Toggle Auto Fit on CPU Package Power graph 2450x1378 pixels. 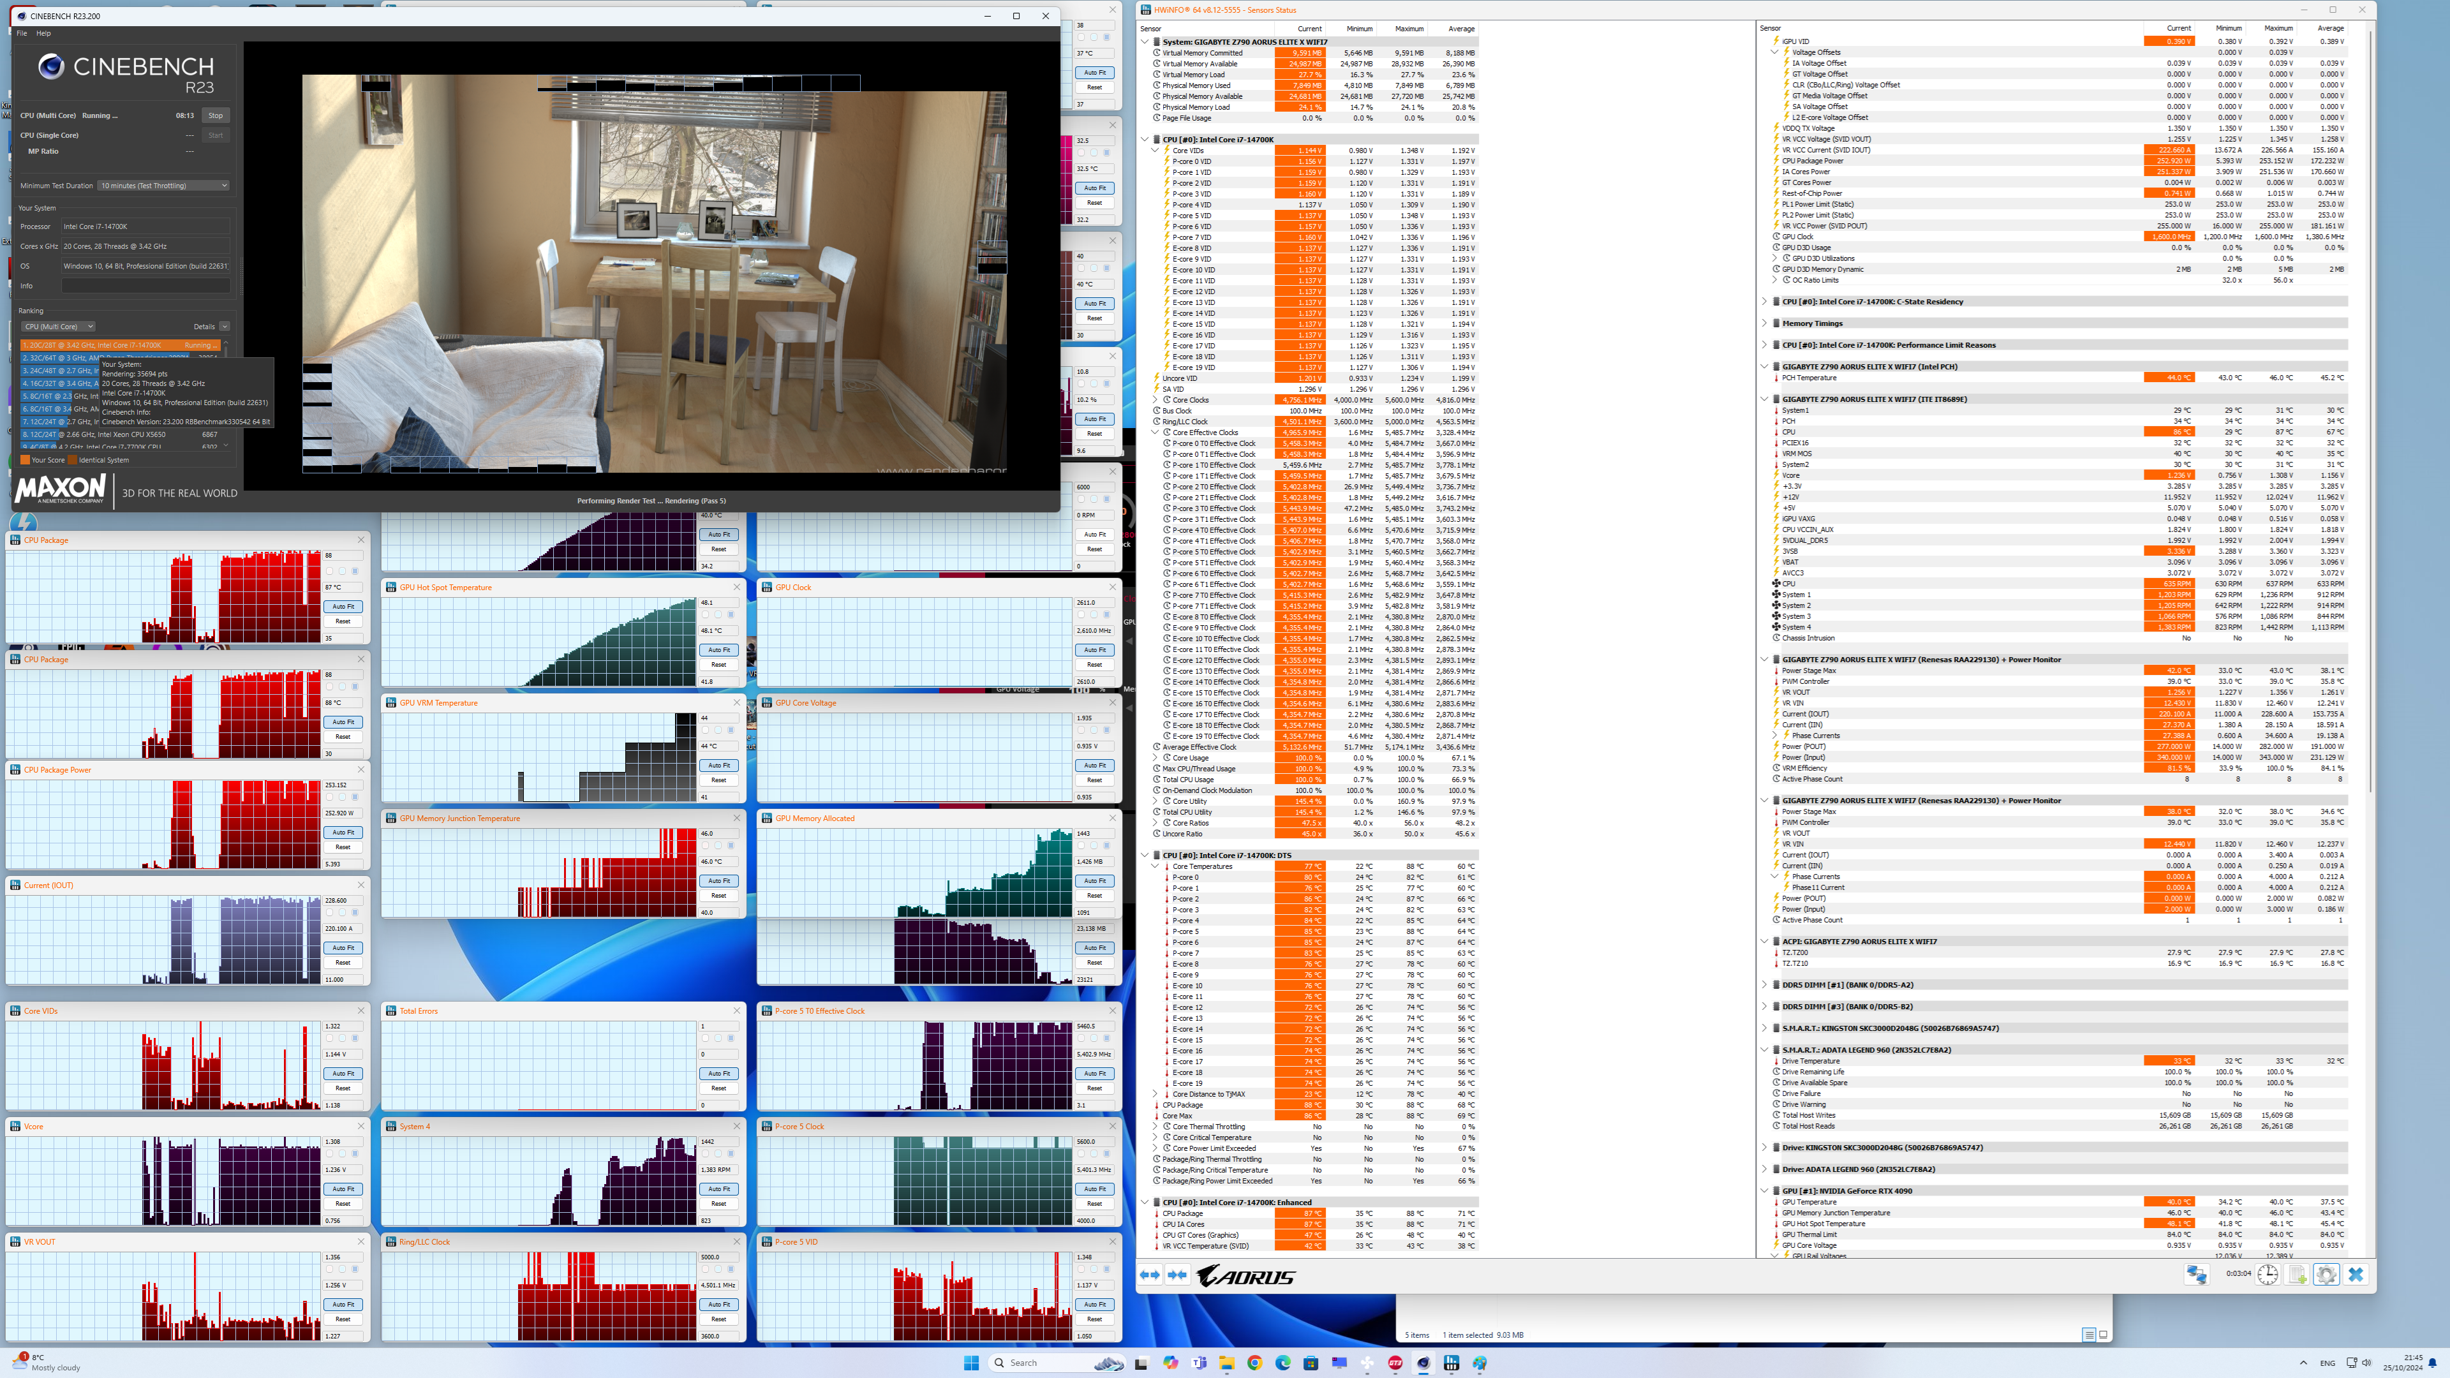point(343,832)
